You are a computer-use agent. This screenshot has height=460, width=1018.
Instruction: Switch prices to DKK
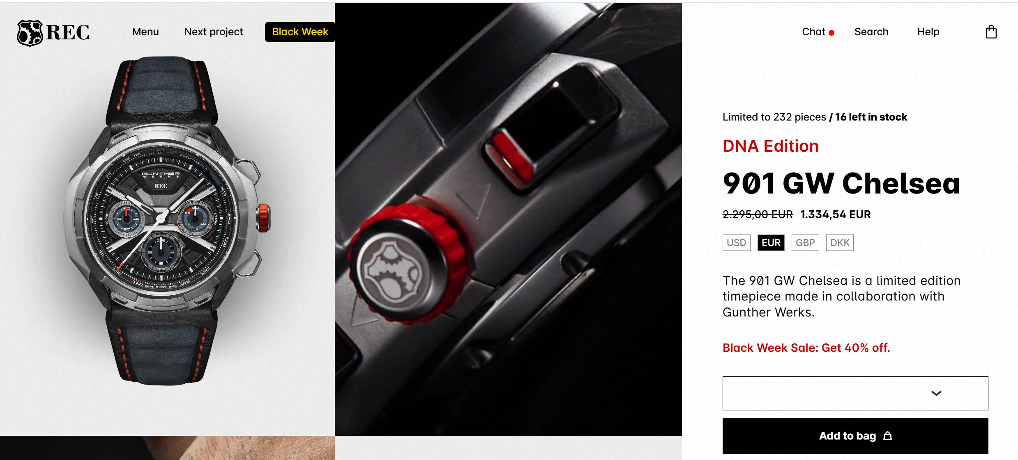[x=840, y=243]
